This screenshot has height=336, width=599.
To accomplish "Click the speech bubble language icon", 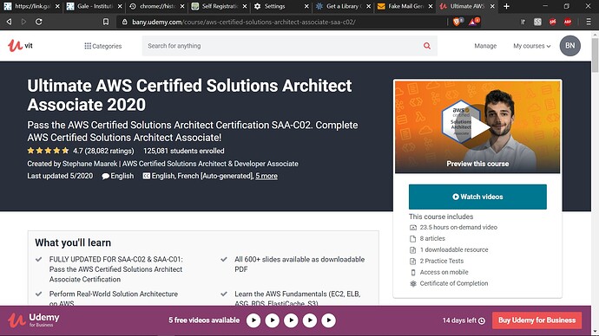I will click(x=105, y=176).
